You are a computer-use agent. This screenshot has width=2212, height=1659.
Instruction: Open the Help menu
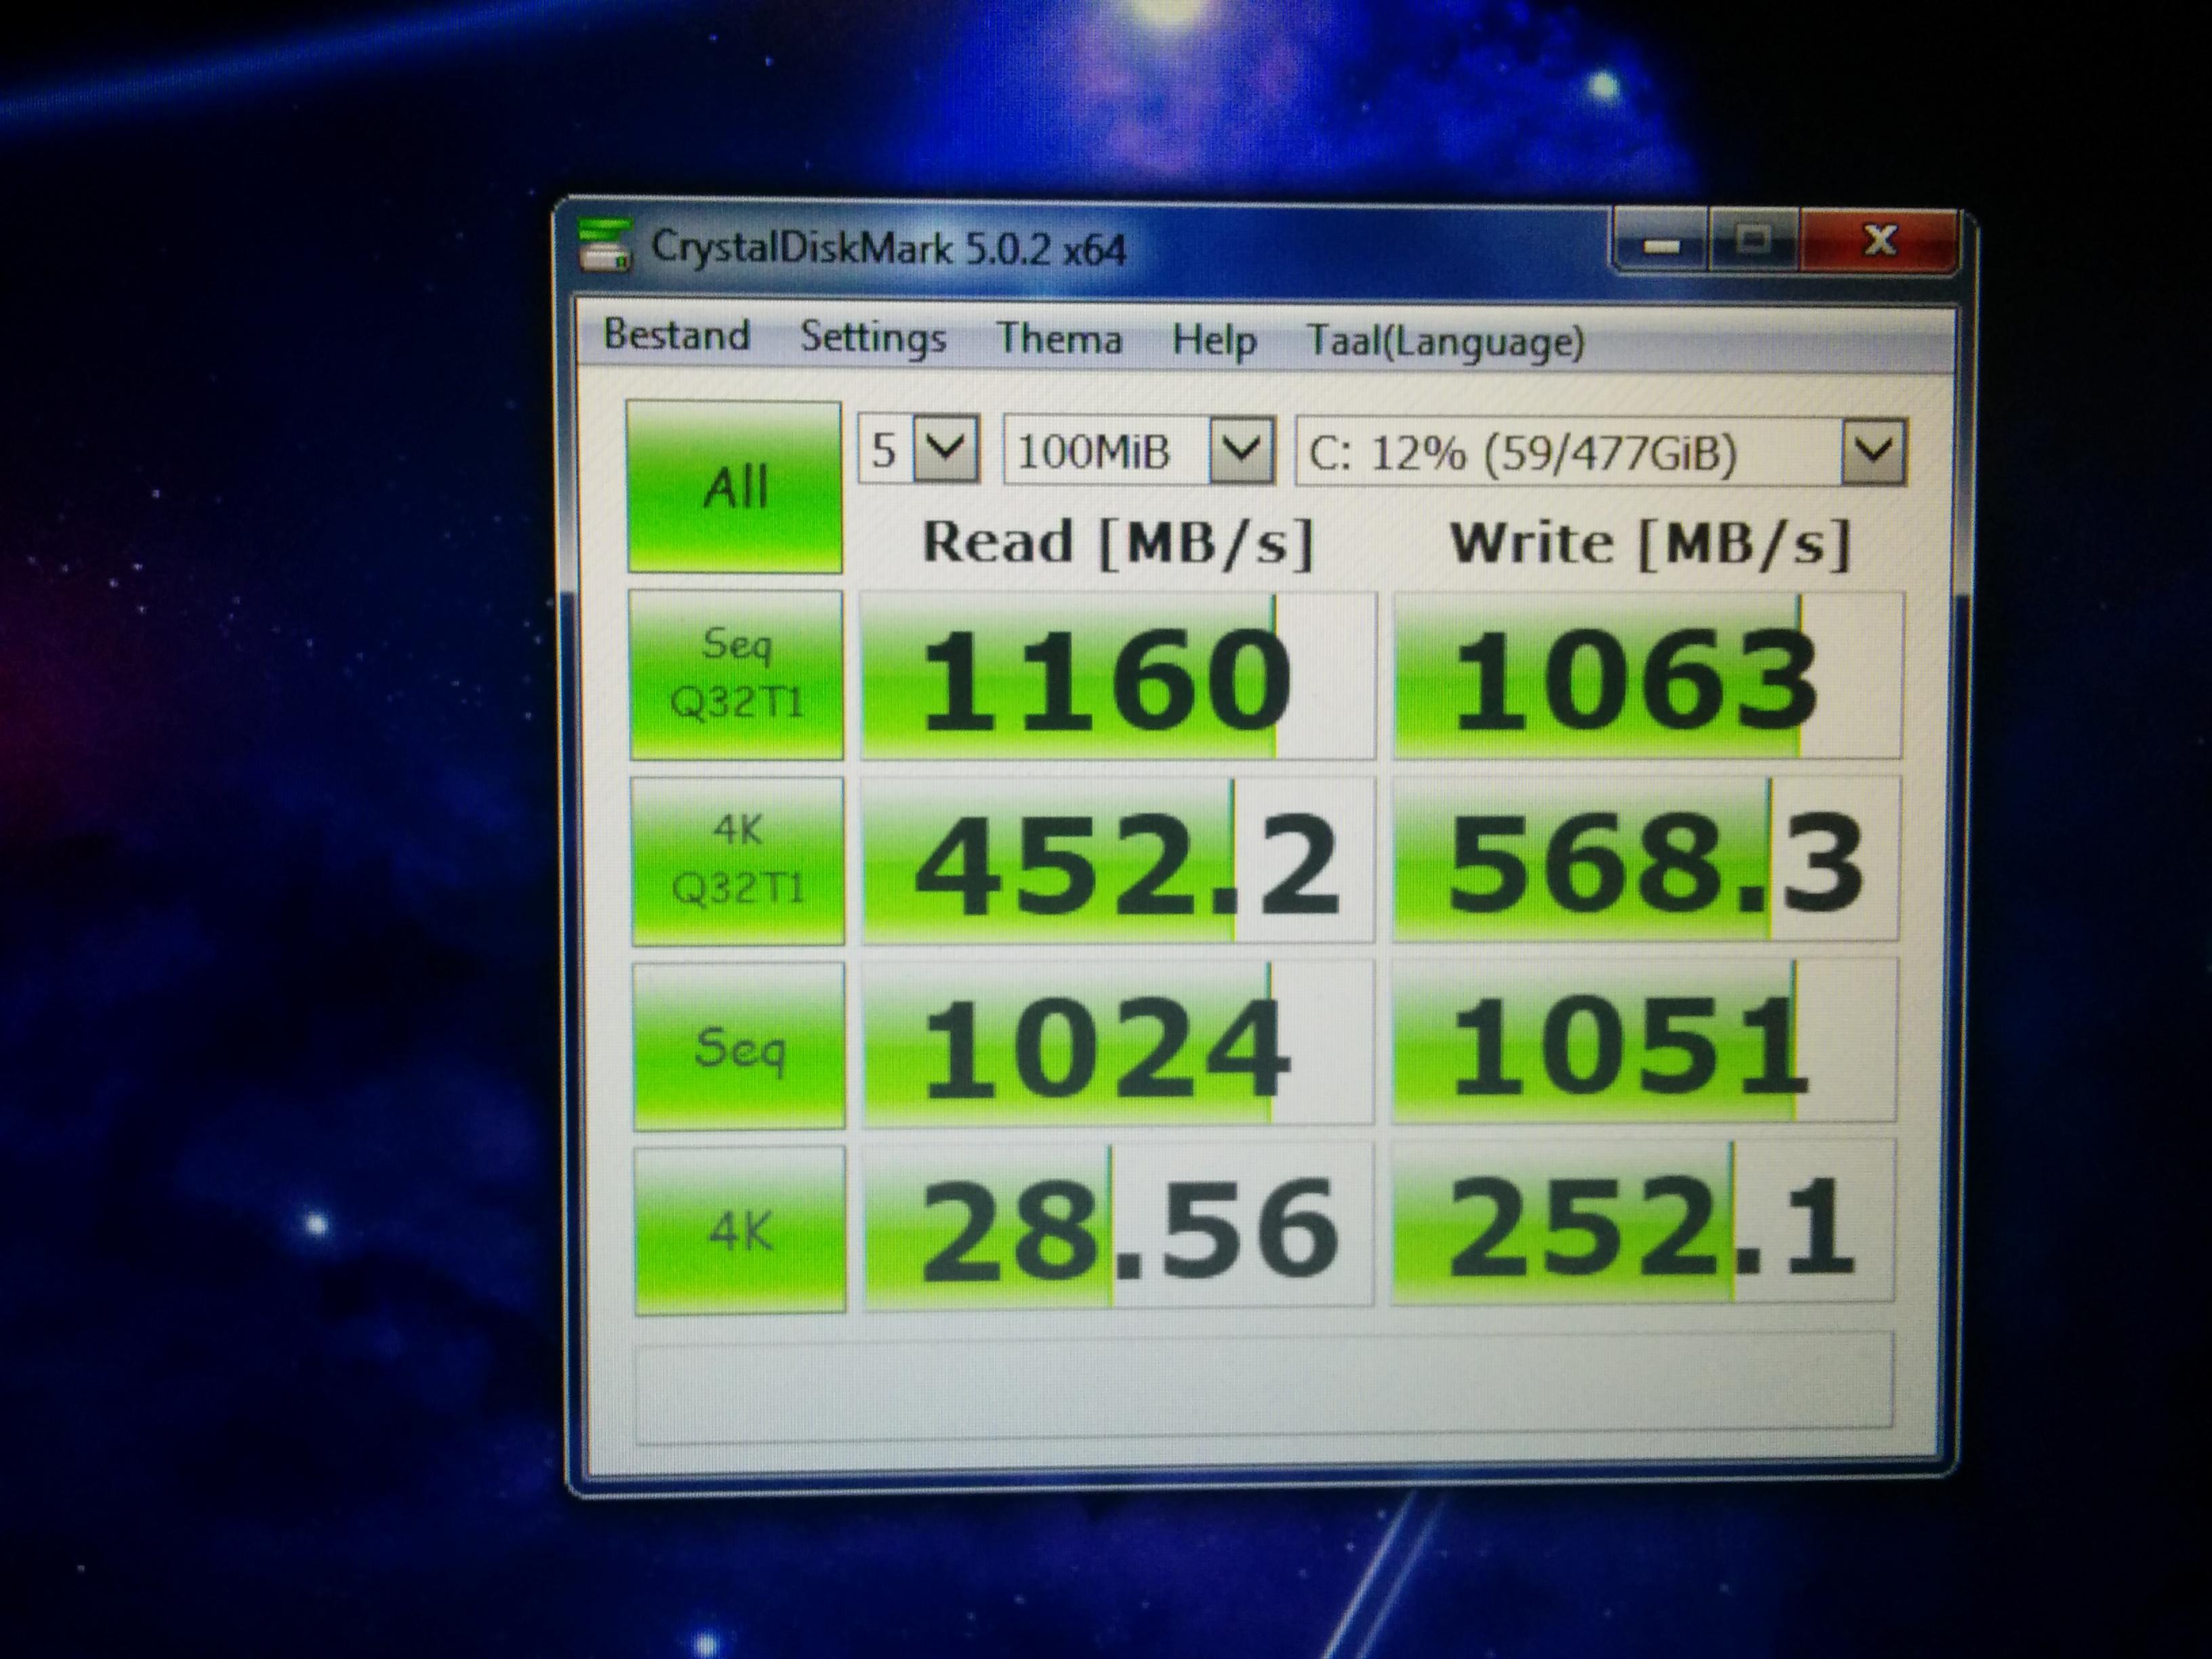(1214, 340)
